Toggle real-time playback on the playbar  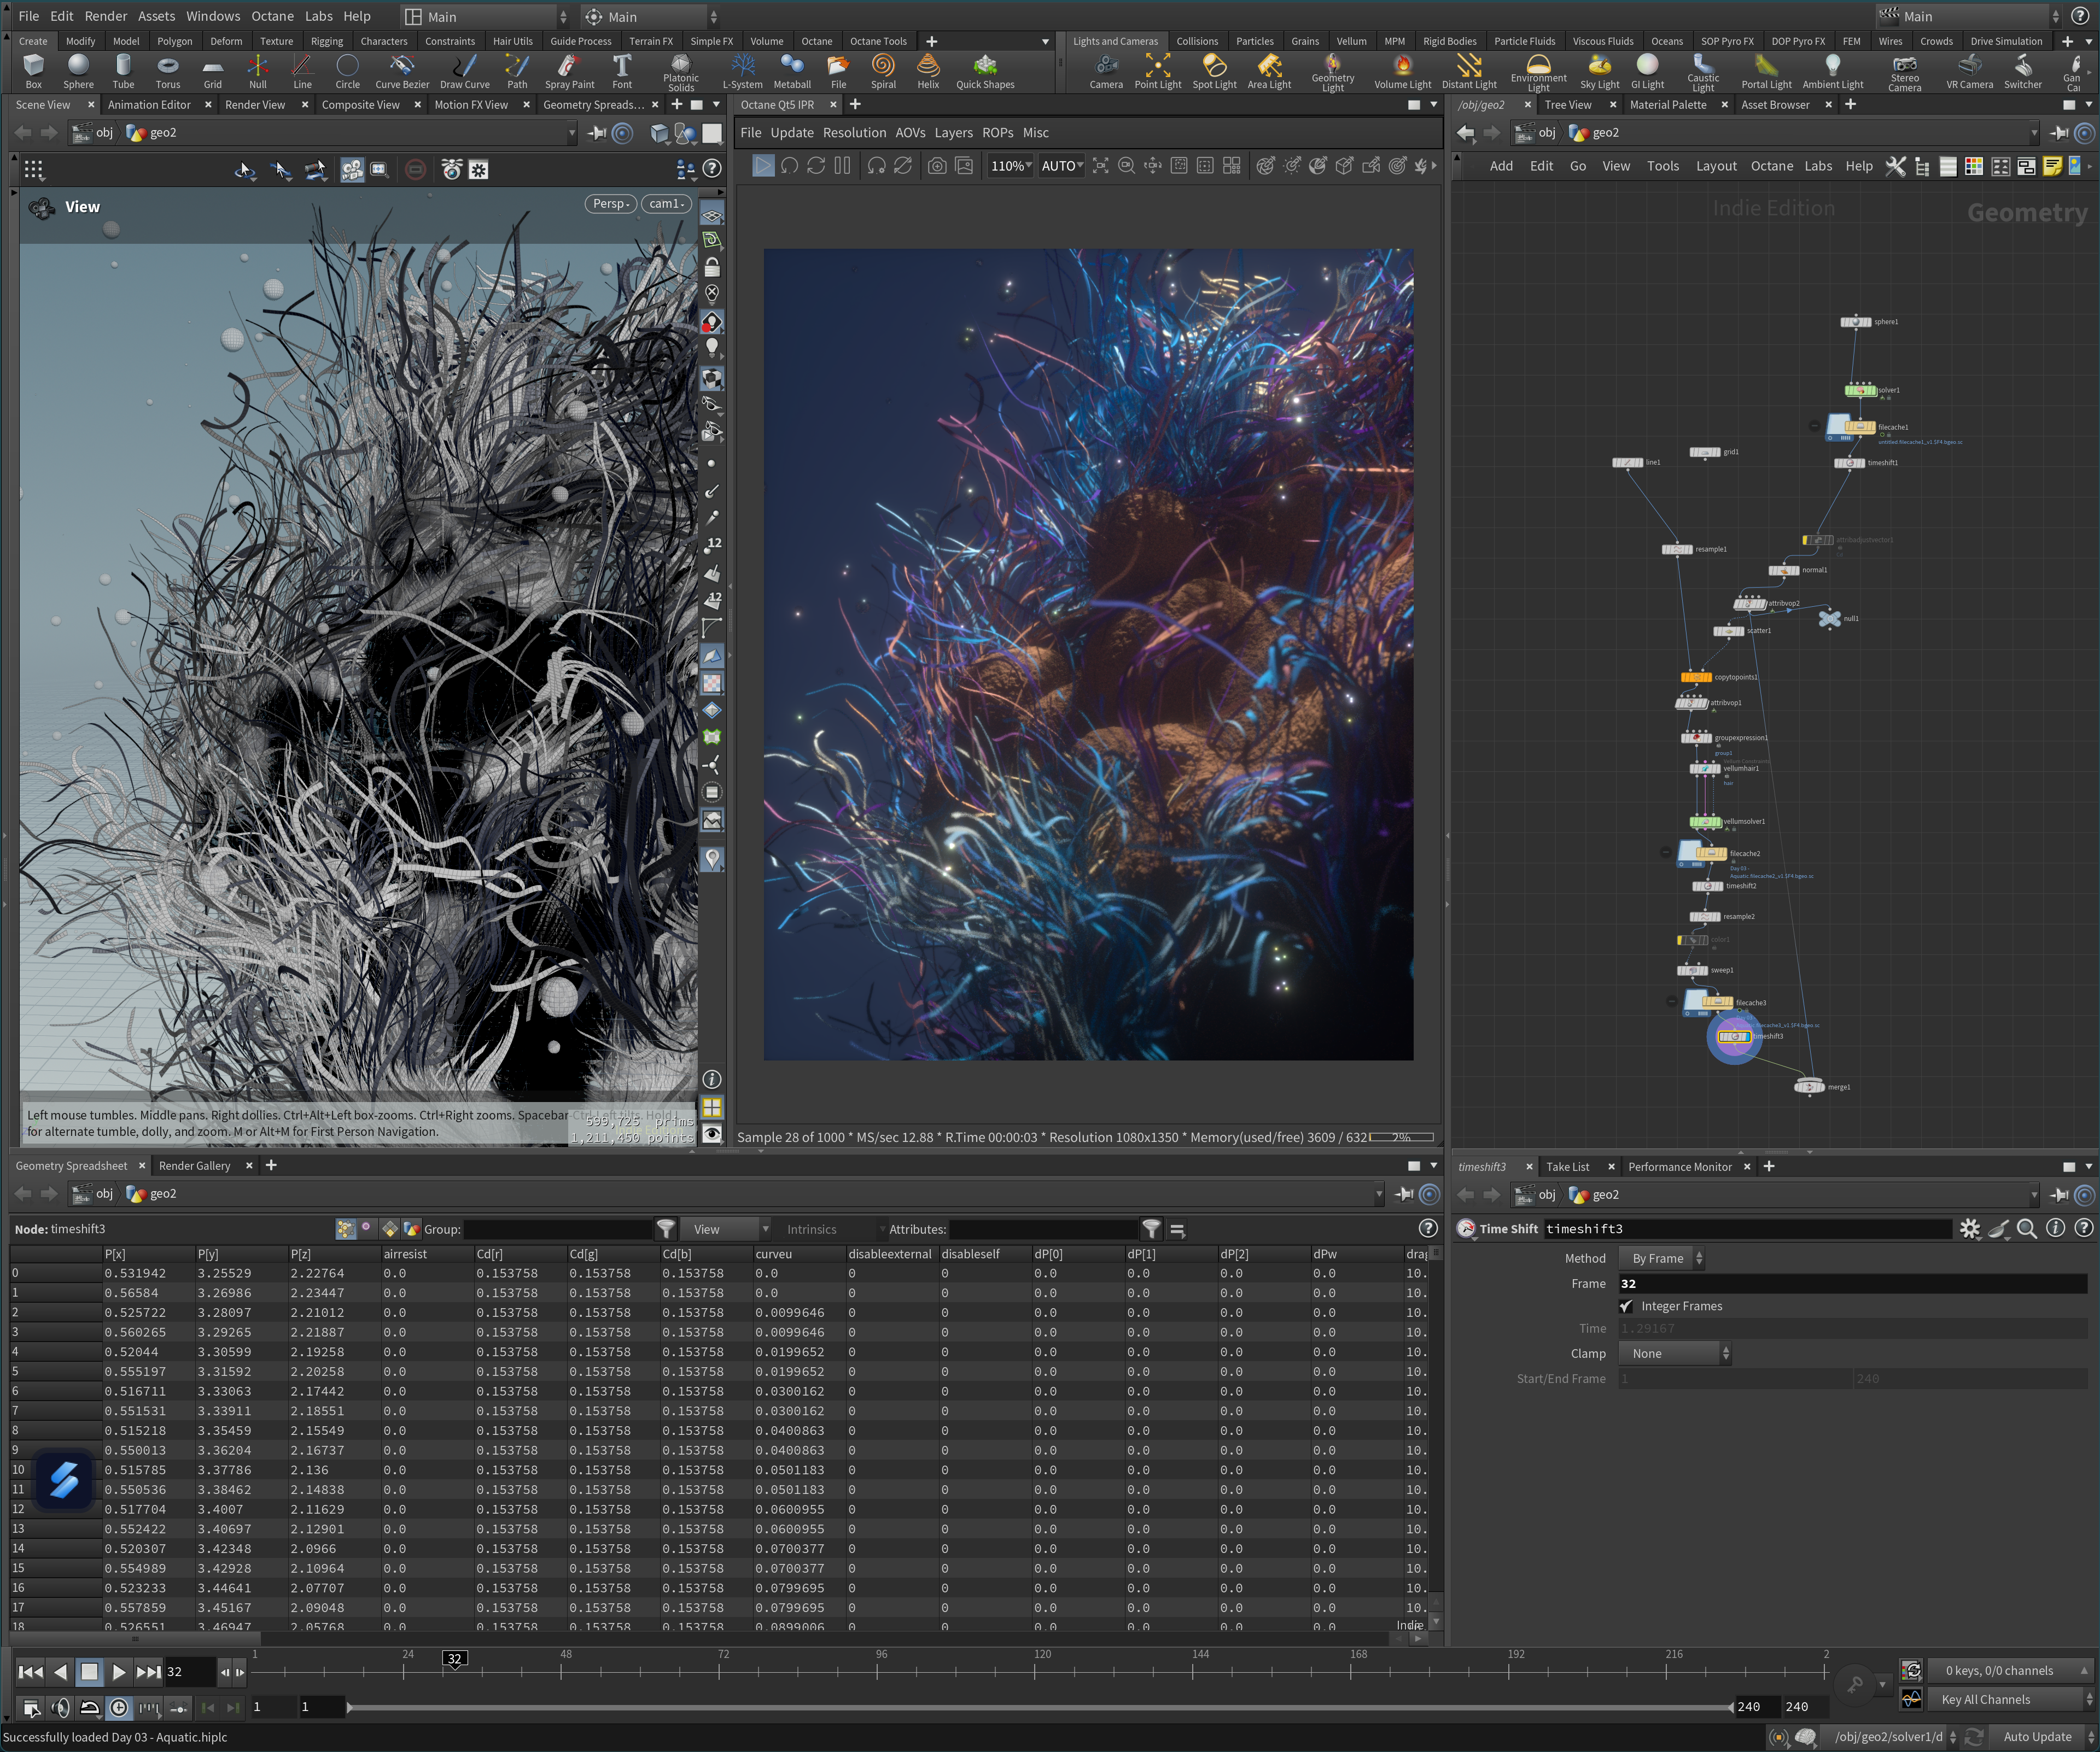coord(119,1707)
